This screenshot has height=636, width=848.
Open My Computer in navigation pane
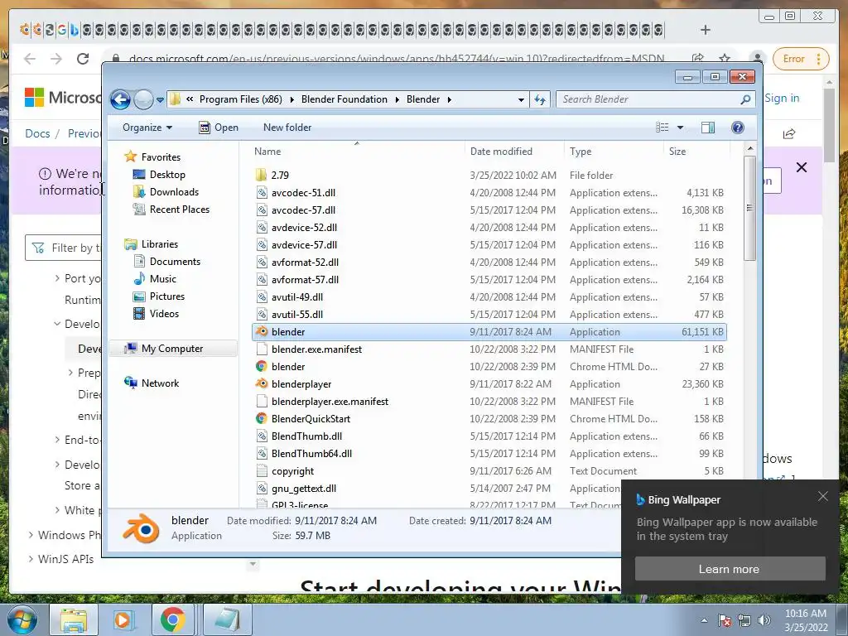point(172,349)
